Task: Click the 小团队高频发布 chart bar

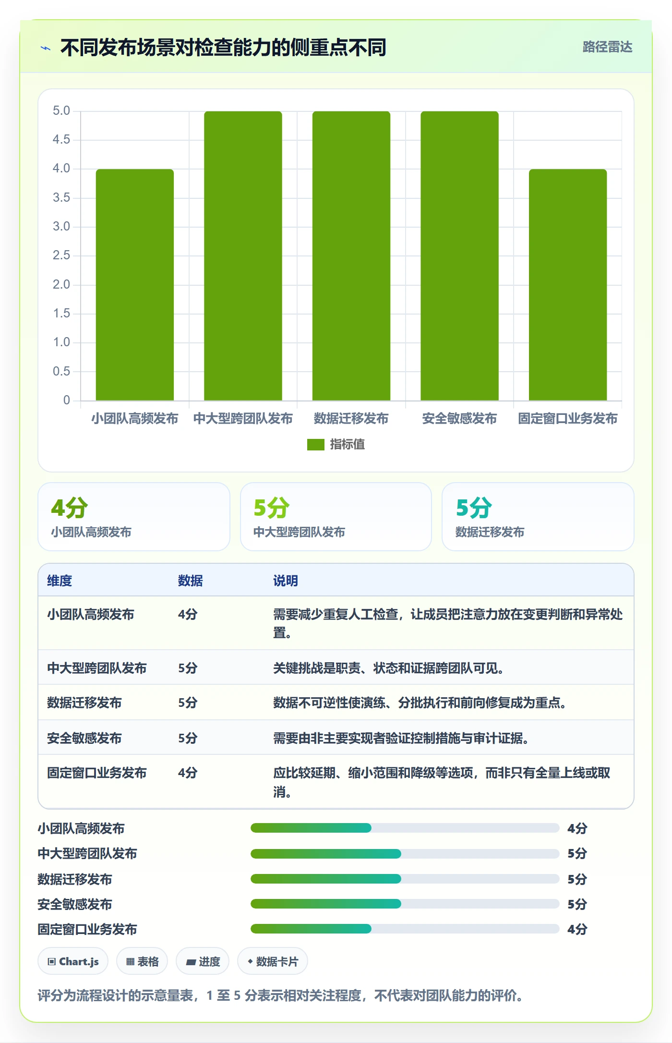Action: 135,285
